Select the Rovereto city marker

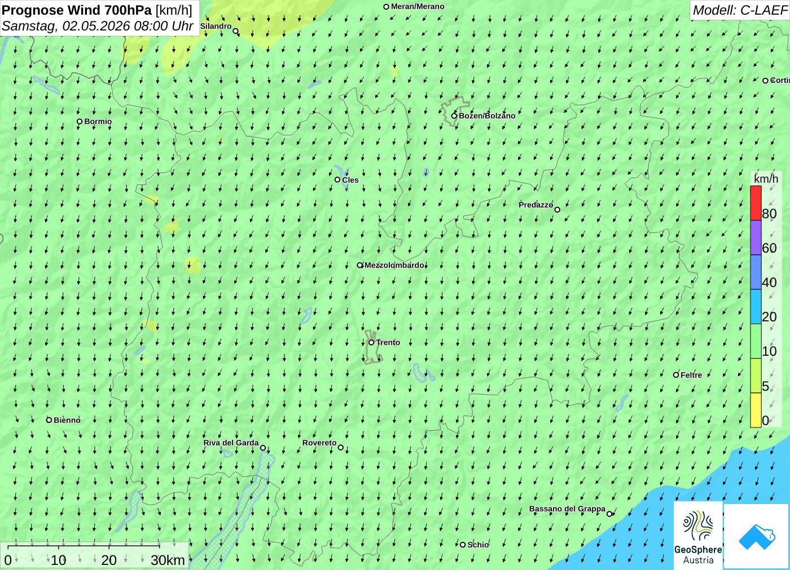point(341,448)
